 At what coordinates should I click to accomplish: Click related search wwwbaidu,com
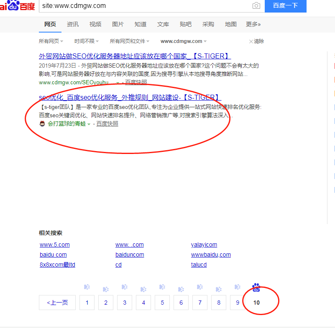point(211,255)
